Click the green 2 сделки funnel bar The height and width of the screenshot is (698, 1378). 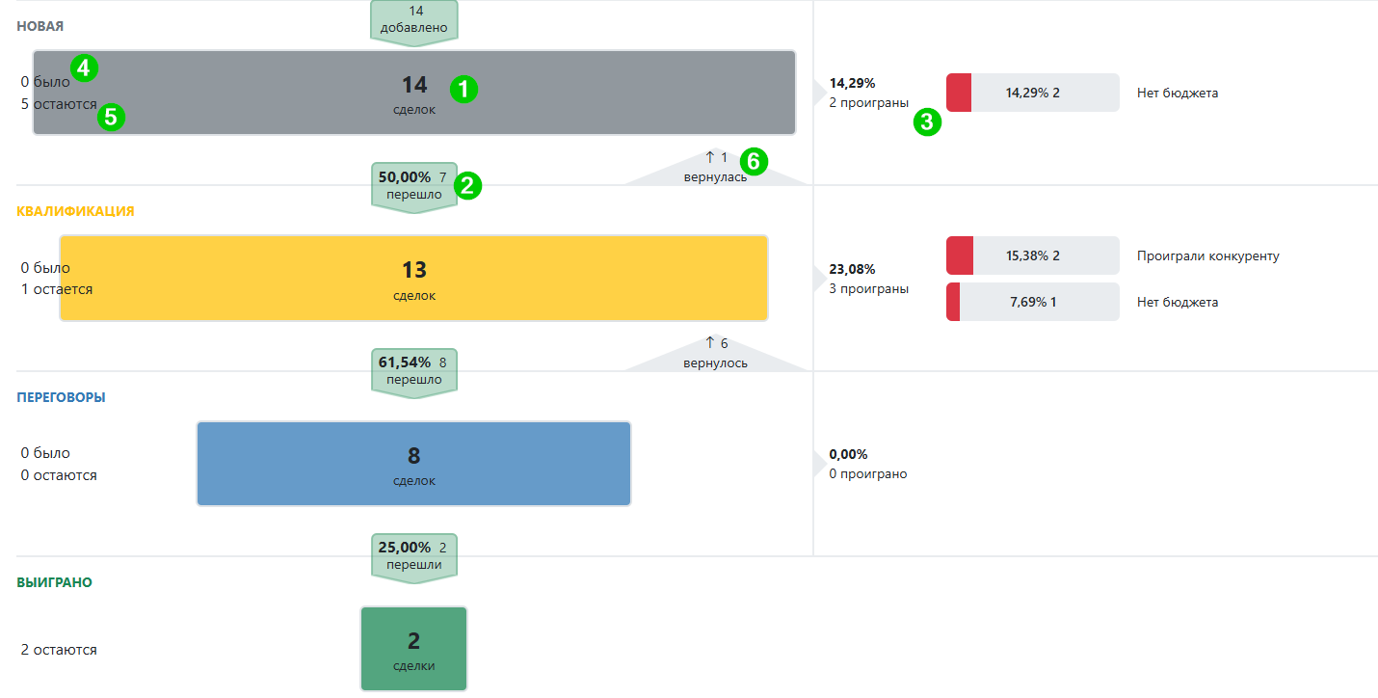point(413,648)
